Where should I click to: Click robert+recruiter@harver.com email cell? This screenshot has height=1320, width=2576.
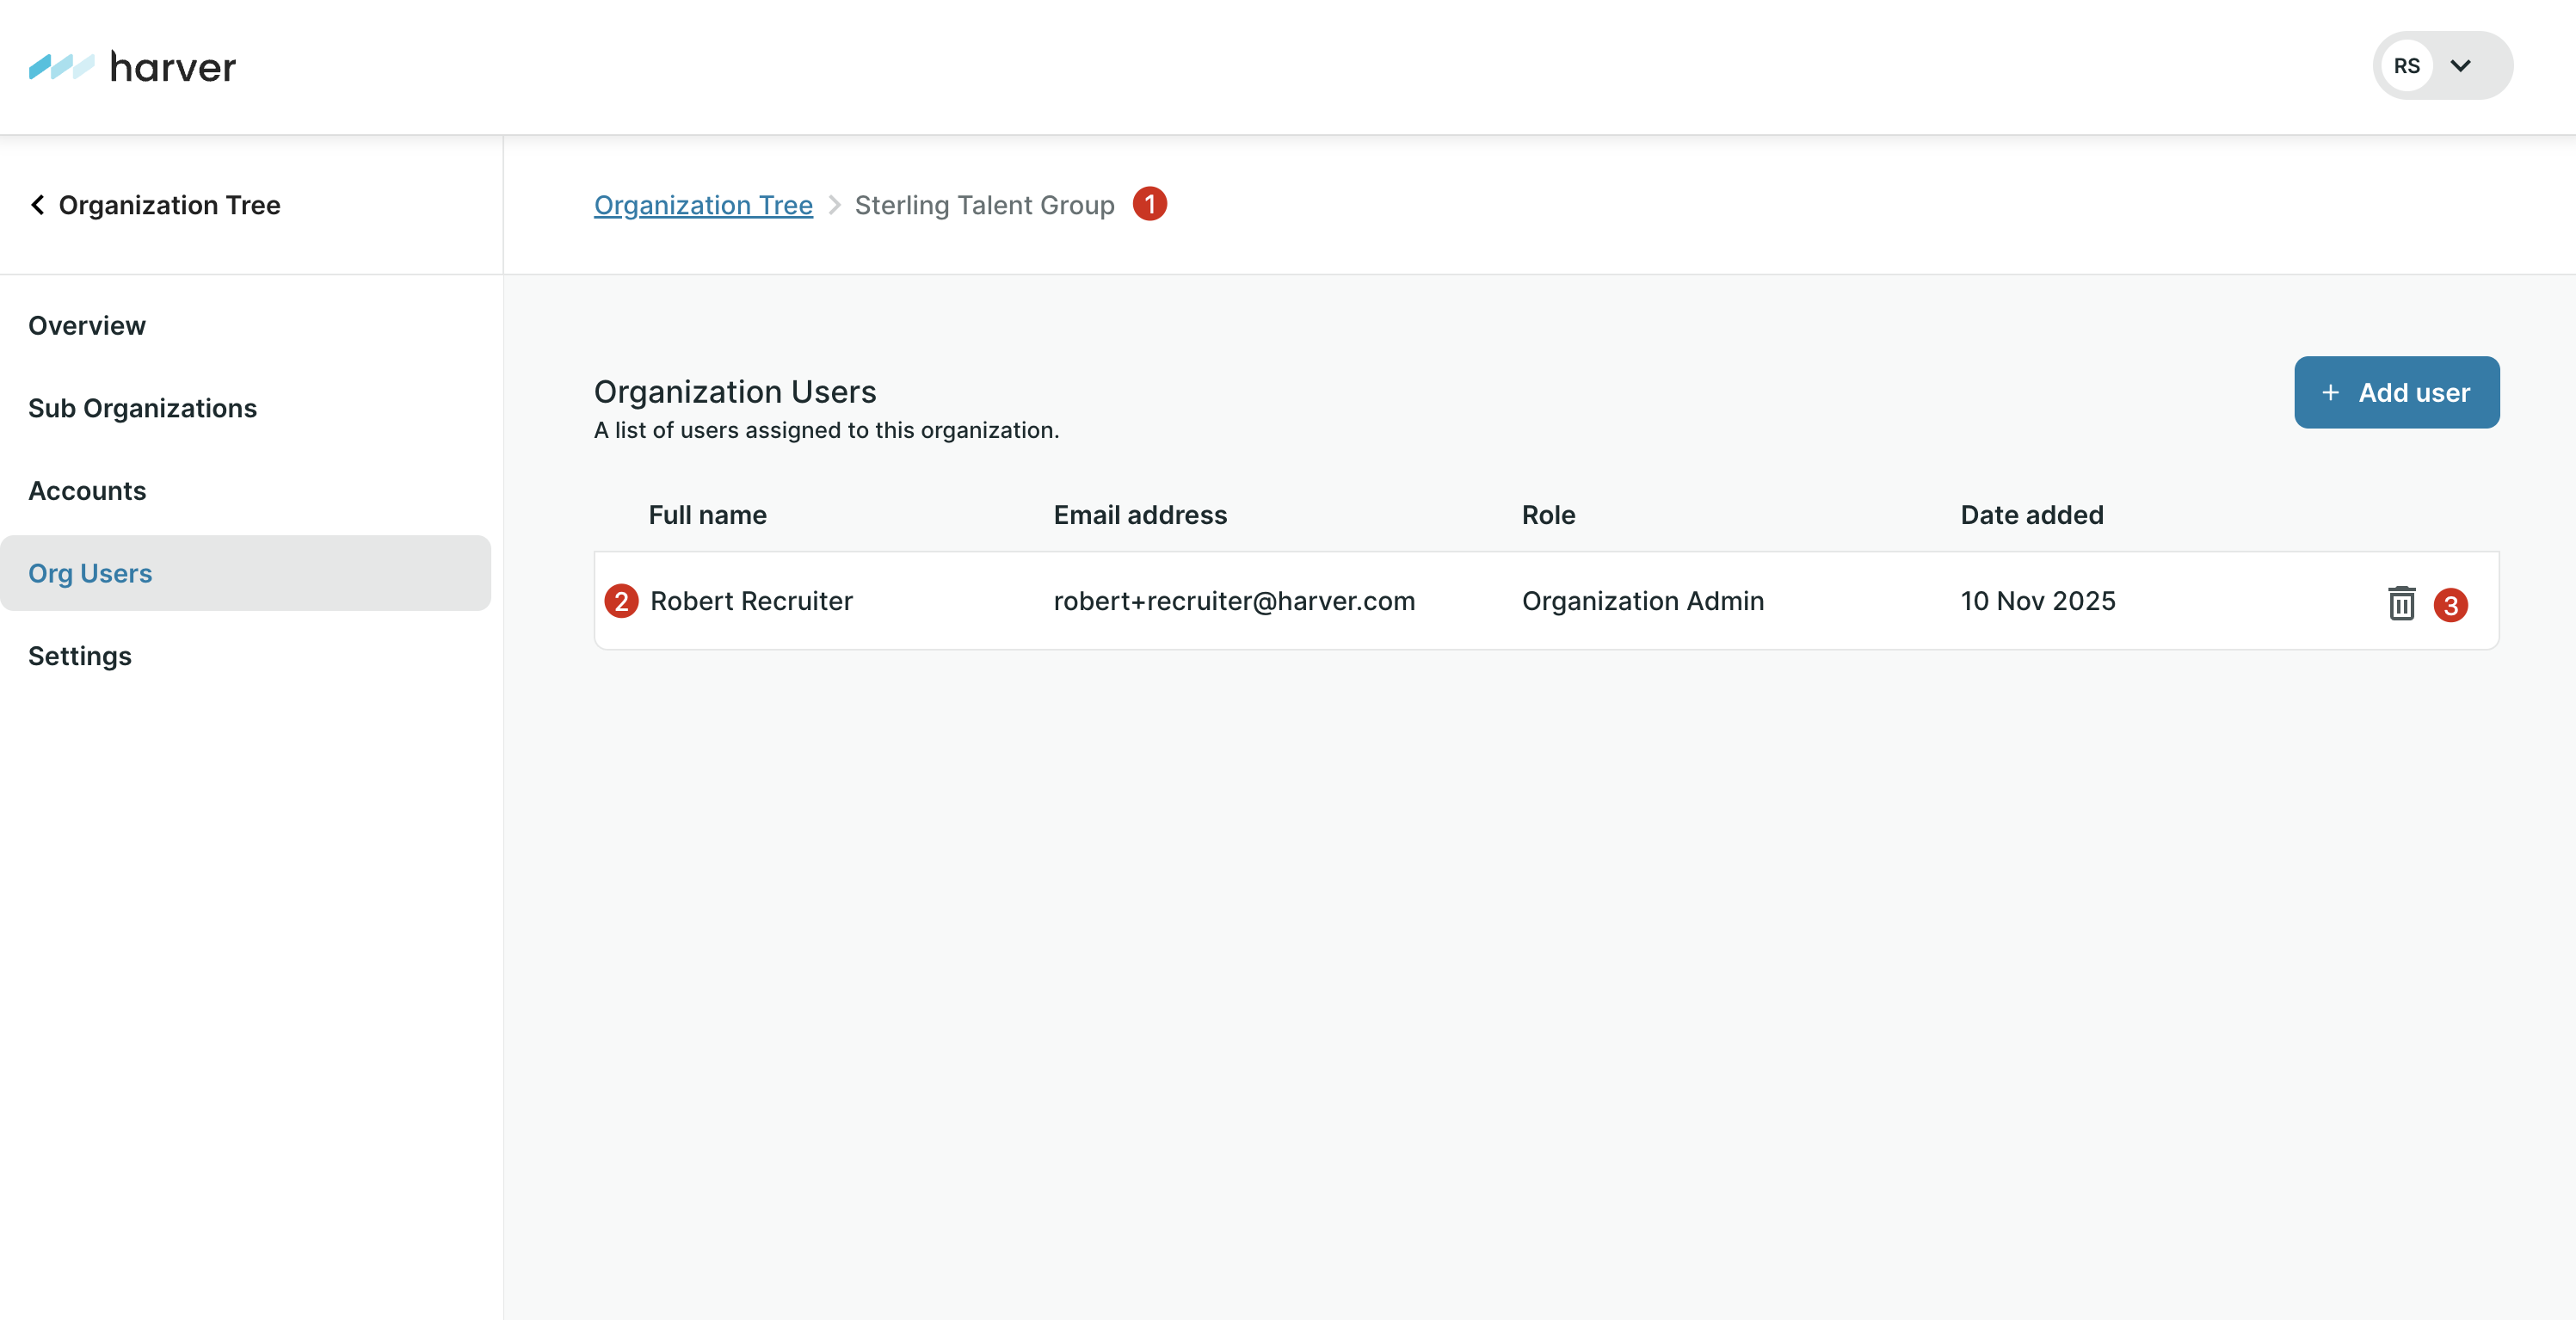tap(1234, 601)
